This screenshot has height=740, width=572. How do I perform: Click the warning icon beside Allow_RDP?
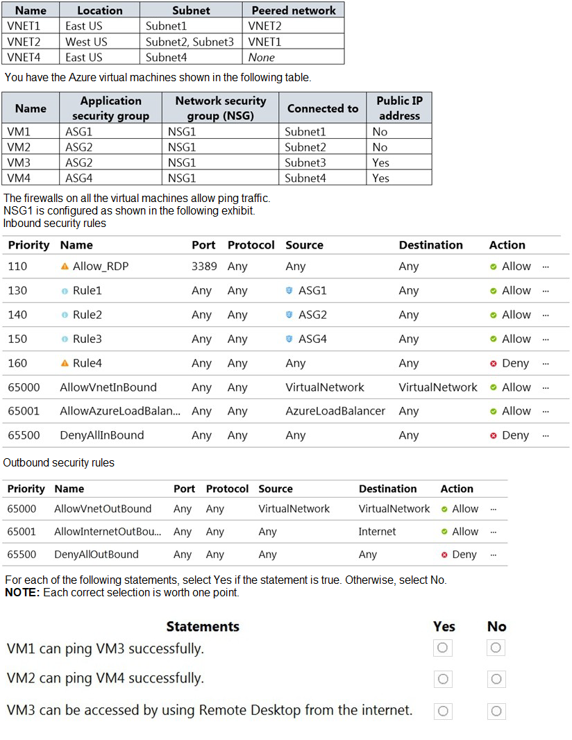pos(65,267)
